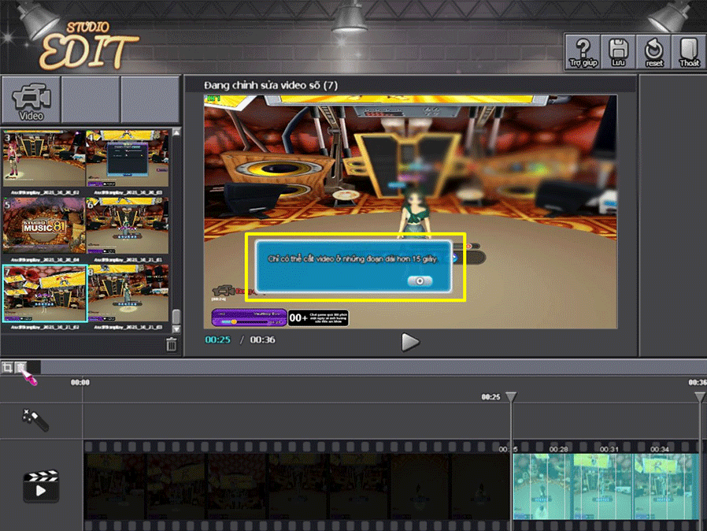707x531 pixels.
Task: Click the highlighted video thumbnail number 7
Action: (x=44, y=293)
